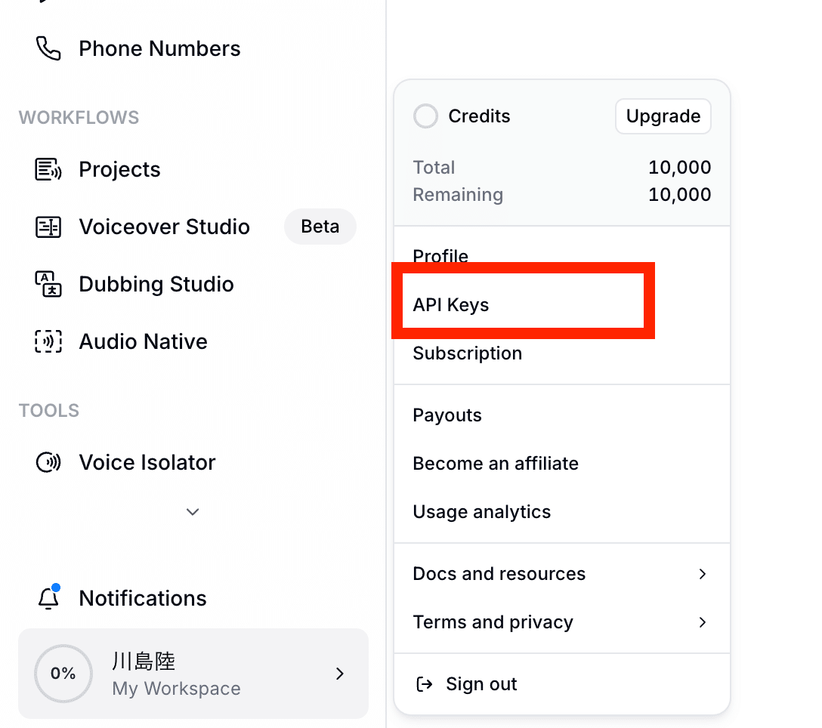The height and width of the screenshot is (728, 822).
Task: Click the Notifications bell icon
Action: [48, 598]
